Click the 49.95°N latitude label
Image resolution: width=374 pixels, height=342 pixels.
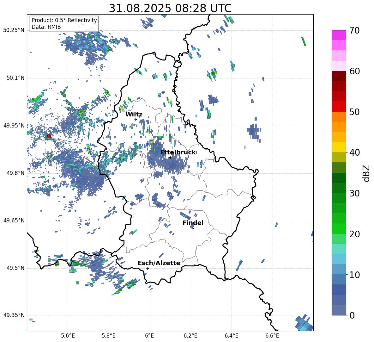coord(14,125)
